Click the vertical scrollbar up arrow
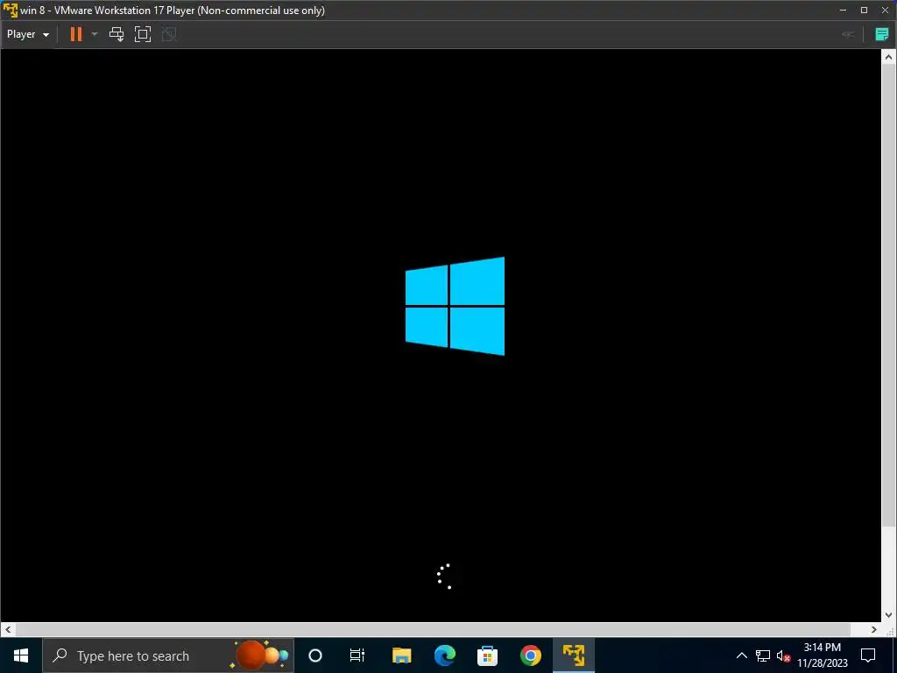 click(x=888, y=57)
